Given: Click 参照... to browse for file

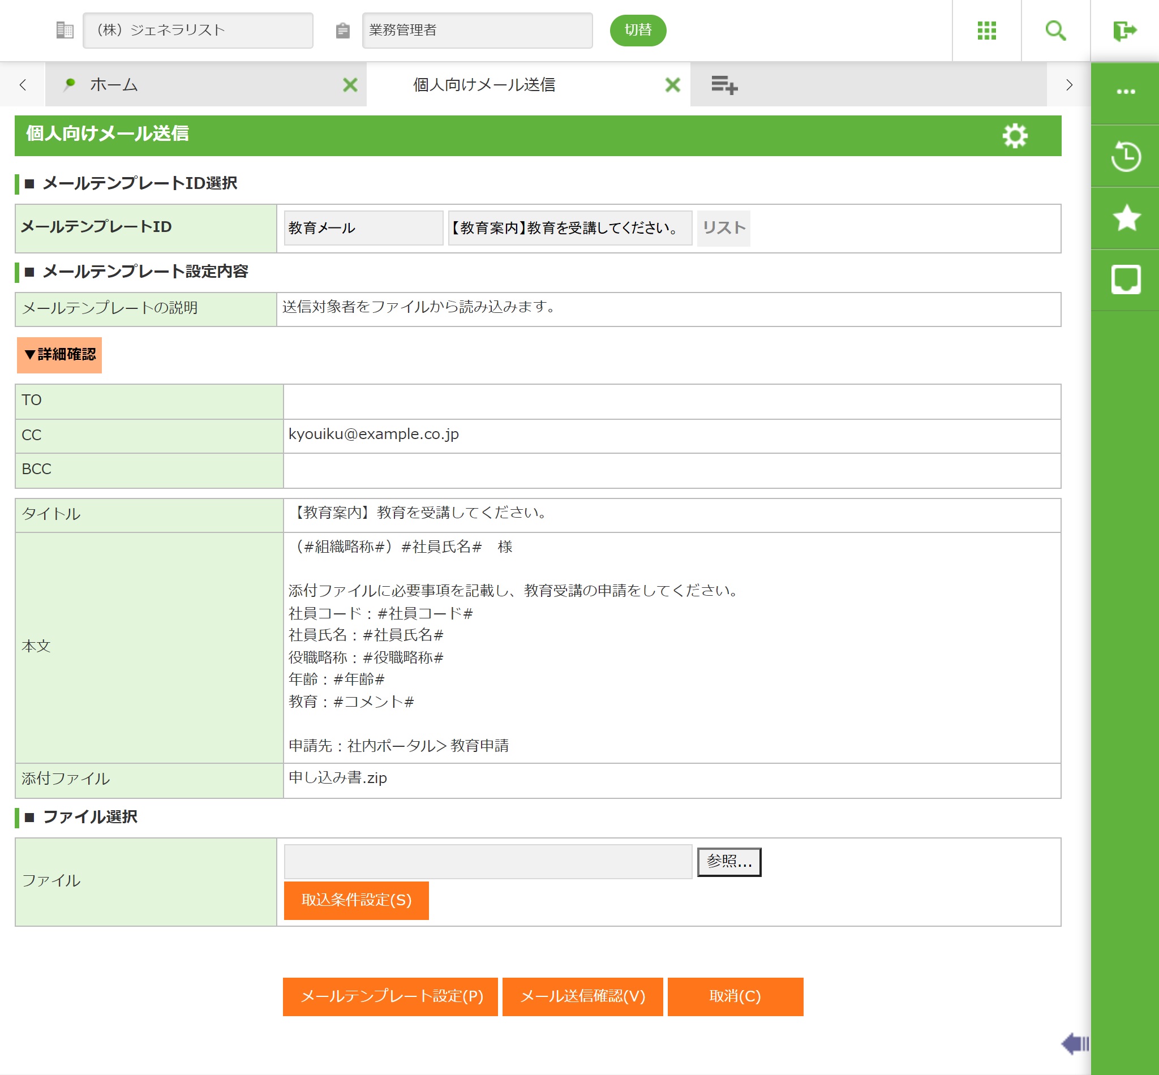Looking at the screenshot, I should tap(728, 862).
